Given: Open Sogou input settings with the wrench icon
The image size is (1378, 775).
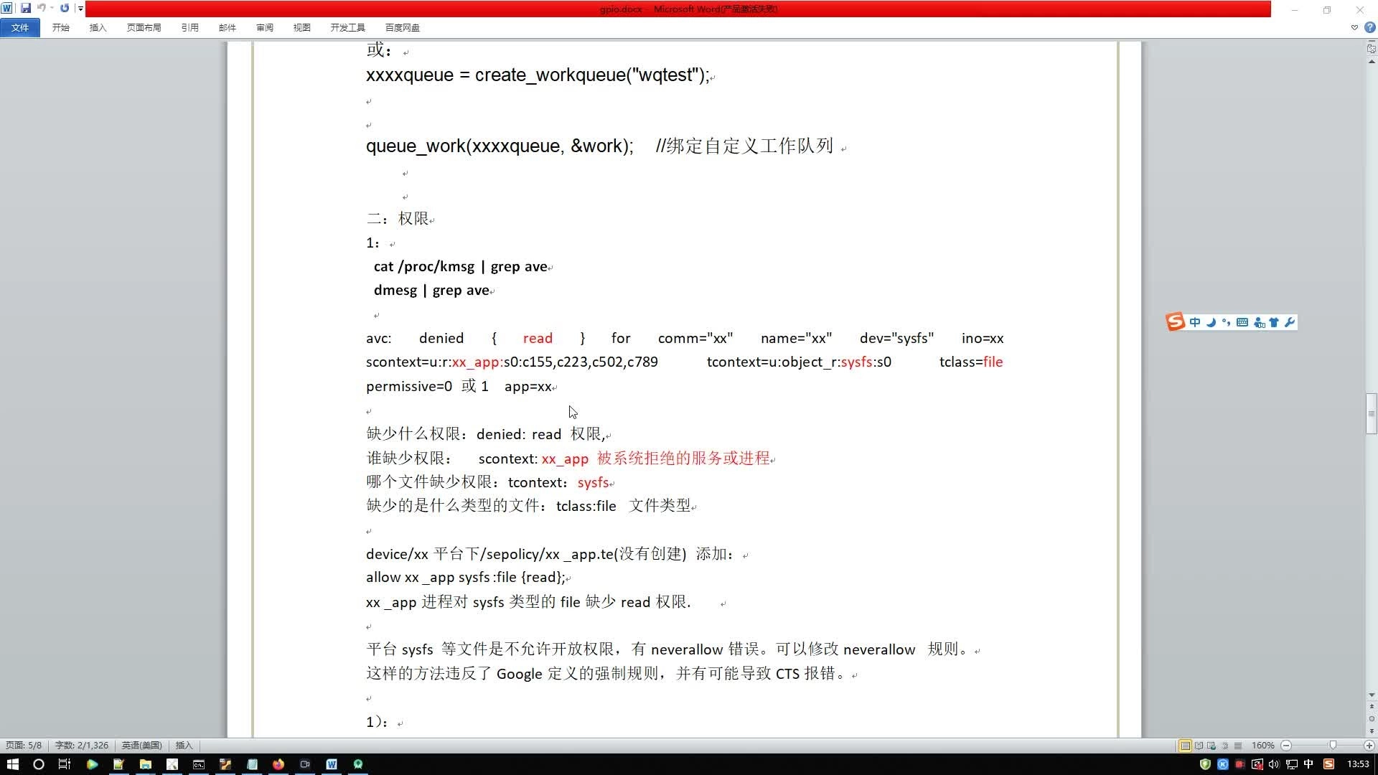Looking at the screenshot, I should (1290, 322).
